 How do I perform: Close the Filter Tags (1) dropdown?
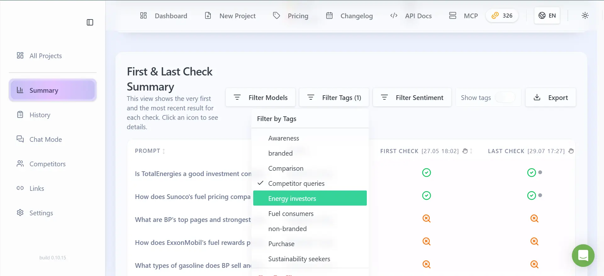(x=334, y=97)
